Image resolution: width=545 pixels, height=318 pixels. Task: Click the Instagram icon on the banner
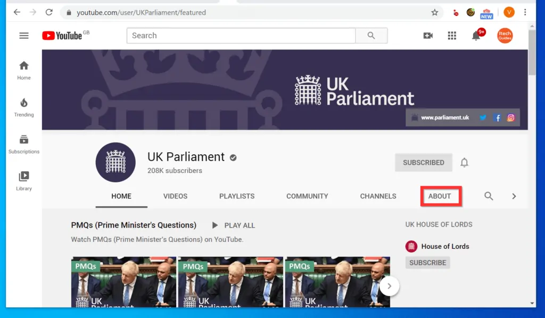tap(510, 118)
